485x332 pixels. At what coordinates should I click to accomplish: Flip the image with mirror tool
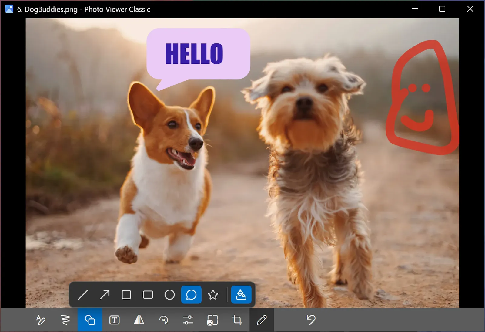pos(139,320)
